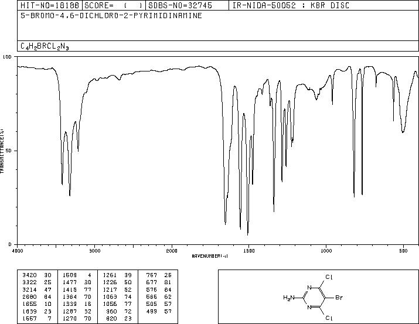Click the 3000 tick label on x-axis
Image resolution: width=419 pixels, height=324 pixels.
(x=94, y=251)
